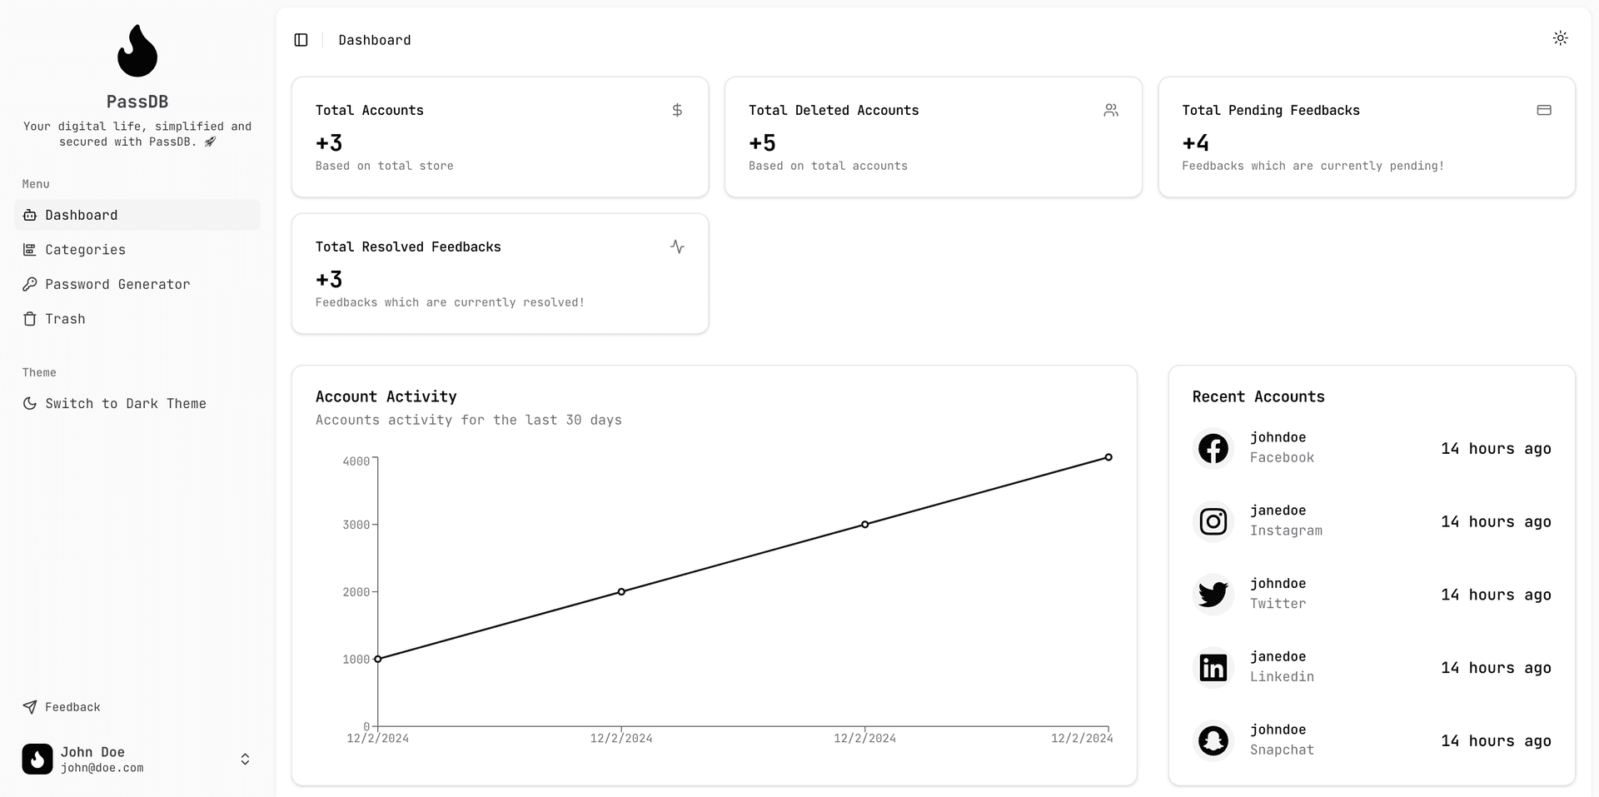Screen dimensions: 1599x797
Task: Open the Password Generator page
Action: coord(117,285)
